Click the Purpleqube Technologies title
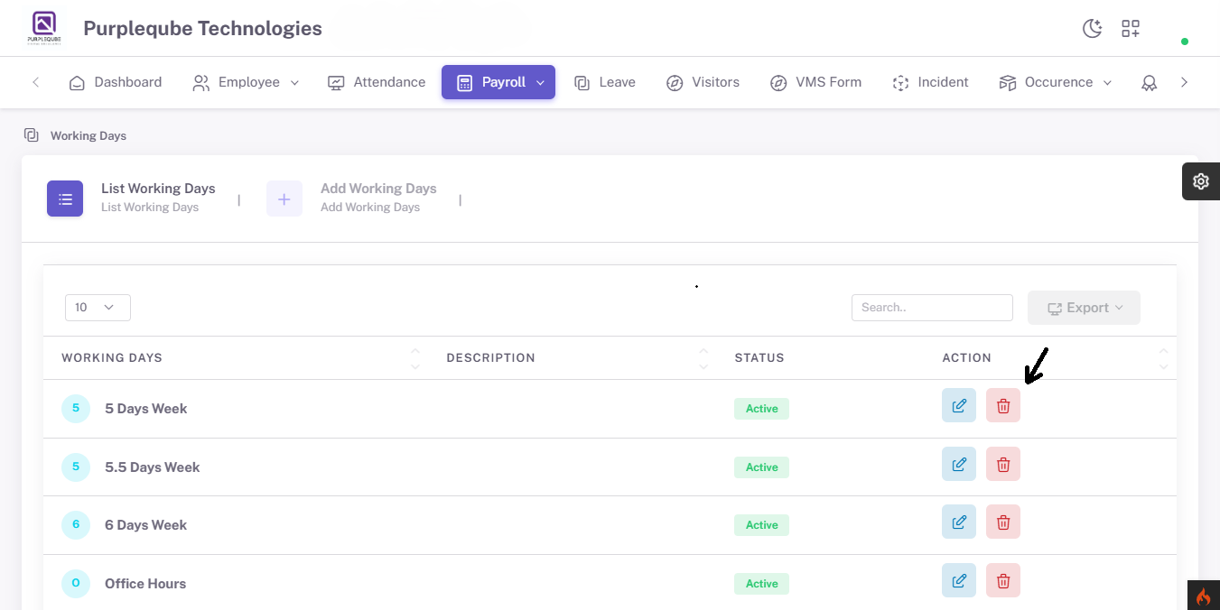 tap(202, 29)
